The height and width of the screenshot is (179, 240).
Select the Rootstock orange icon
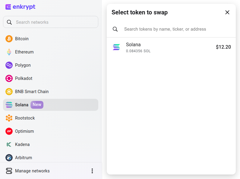9,118
